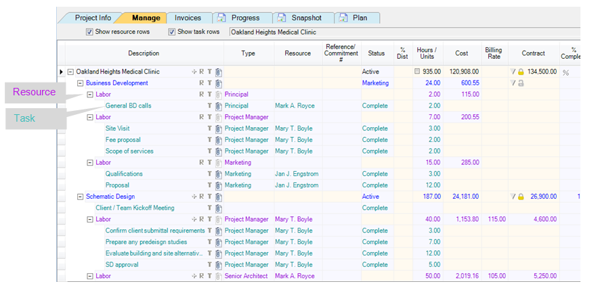Click the paperclip icon on Oakland Heights Medical Clinic row

pos(219,72)
